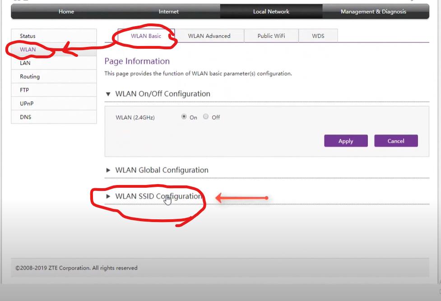441x301 pixels.
Task: Open Status in the sidebar
Action: point(28,36)
